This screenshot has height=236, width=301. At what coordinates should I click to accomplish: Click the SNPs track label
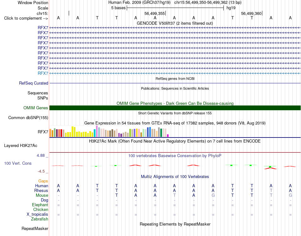(43, 98)
